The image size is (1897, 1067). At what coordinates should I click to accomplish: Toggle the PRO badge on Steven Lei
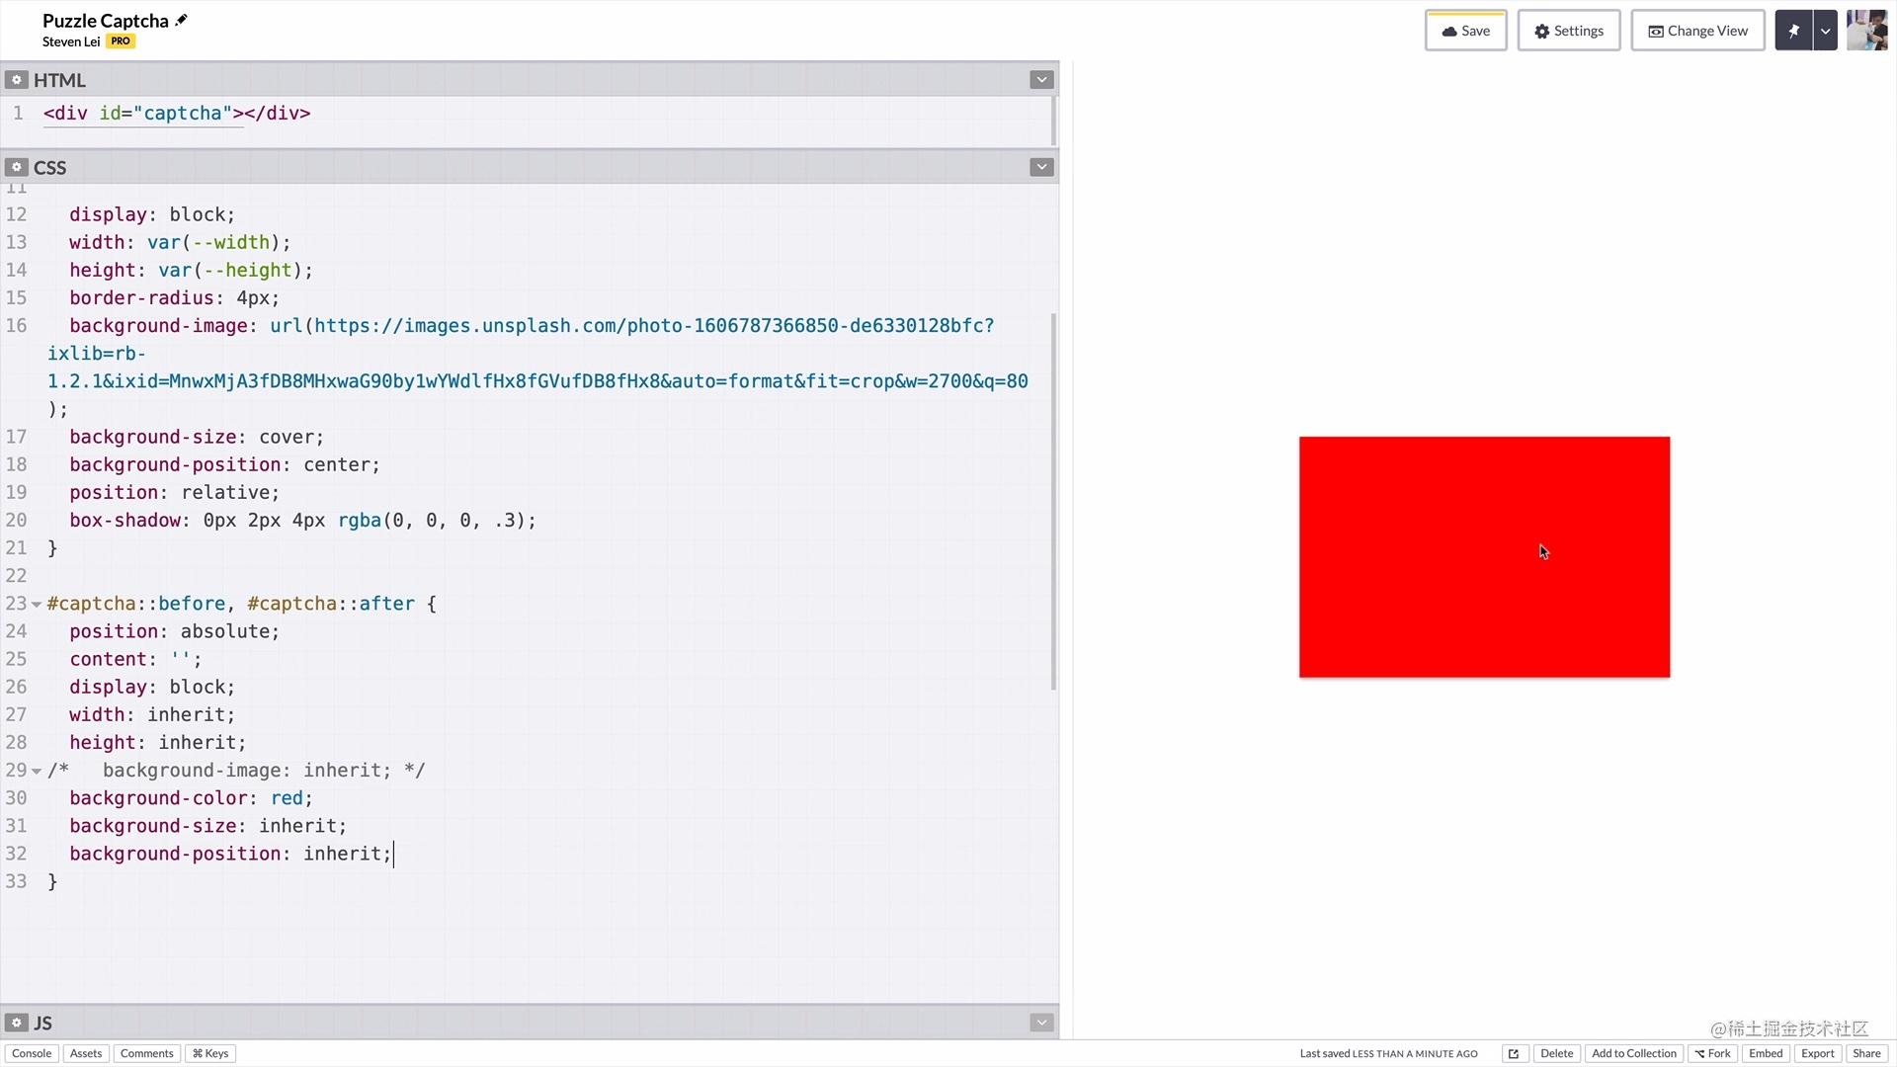click(x=120, y=41)
